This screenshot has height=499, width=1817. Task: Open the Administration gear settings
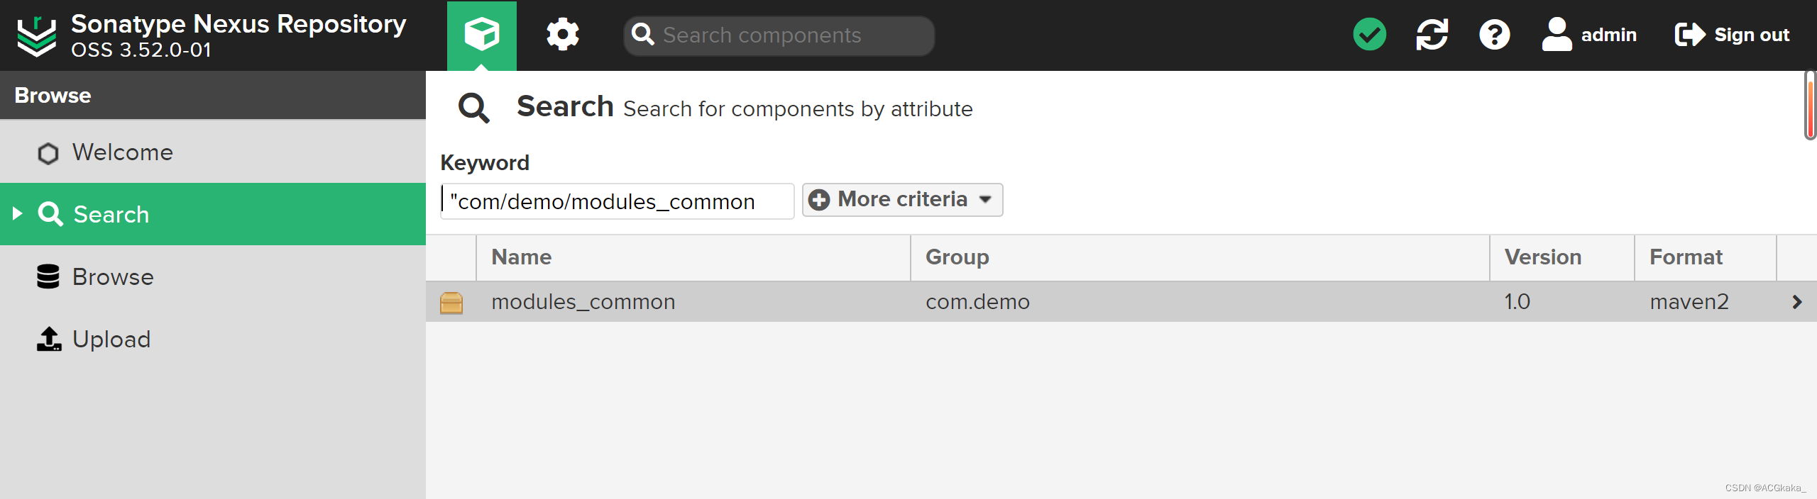click(x=563, y=35)
